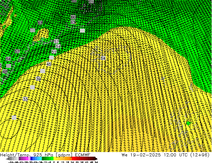Viewport: 212px width, 163px height.
Task: Select the contour label '48'
Action: [x=5, y=72]
